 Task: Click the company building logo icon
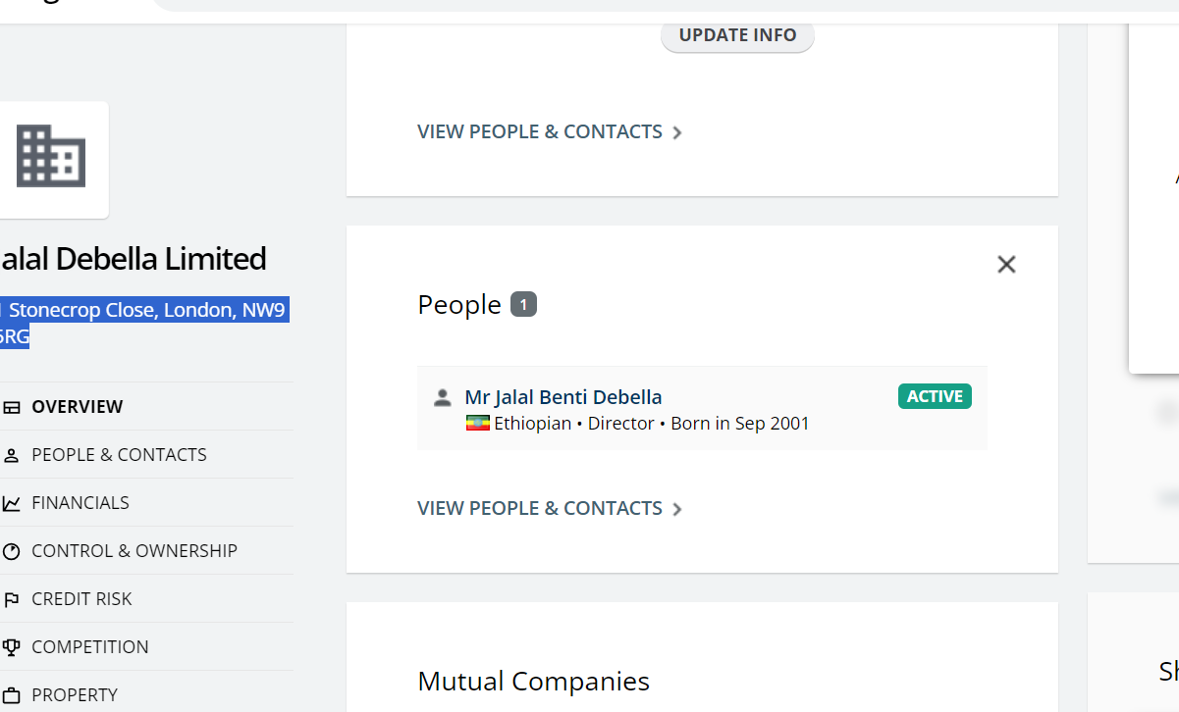(51, 157)
